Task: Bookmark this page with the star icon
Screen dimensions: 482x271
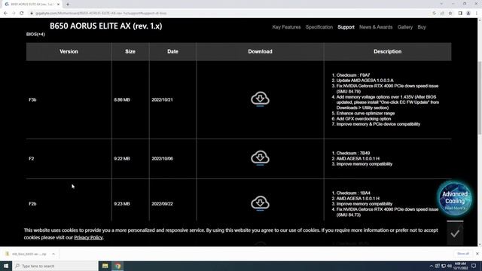Action: [450, 14]
